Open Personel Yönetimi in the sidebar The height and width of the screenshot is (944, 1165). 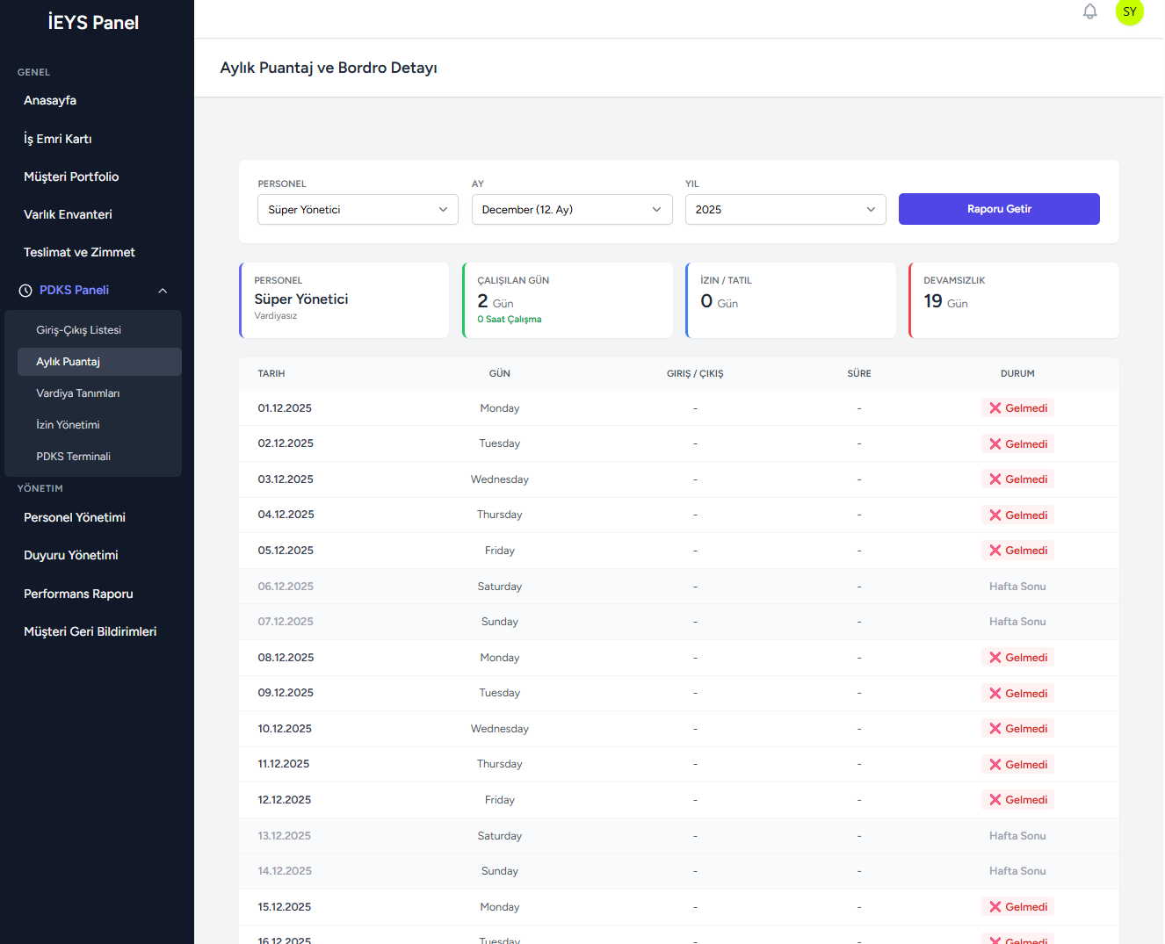(75, 518)
